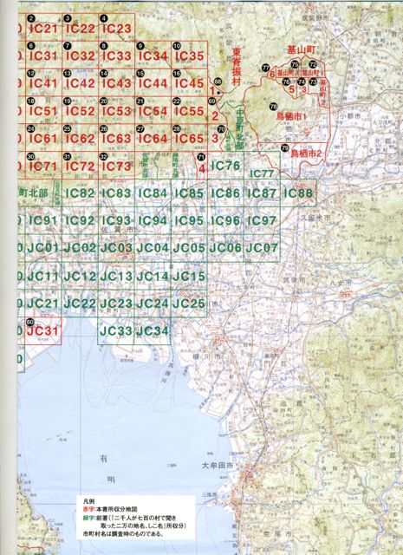
Task: Click the black circle marker numbered 77
Action: pyautogui.click(x=266, y=68)
